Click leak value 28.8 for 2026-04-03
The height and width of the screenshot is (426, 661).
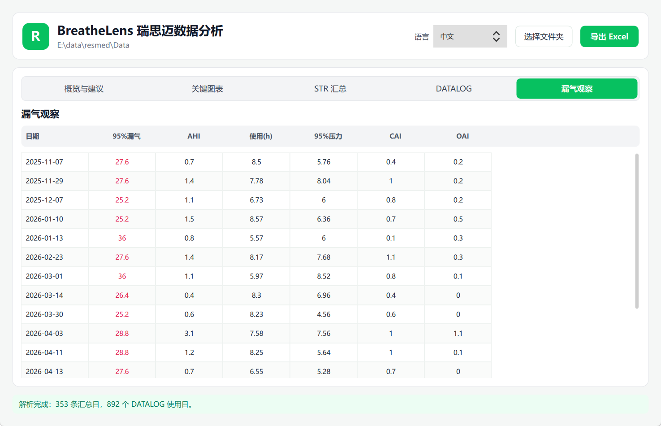pyautogui.click(x=122, y=334)
